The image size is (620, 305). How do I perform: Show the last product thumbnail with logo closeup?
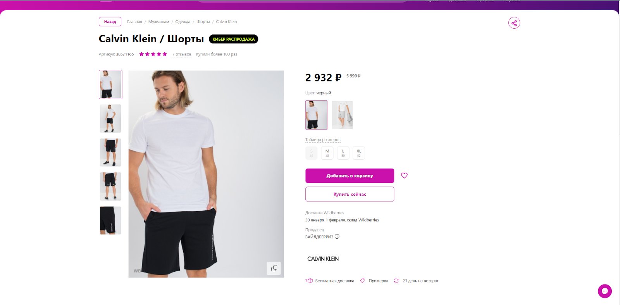pyautogui.click(x=110, y=221)
